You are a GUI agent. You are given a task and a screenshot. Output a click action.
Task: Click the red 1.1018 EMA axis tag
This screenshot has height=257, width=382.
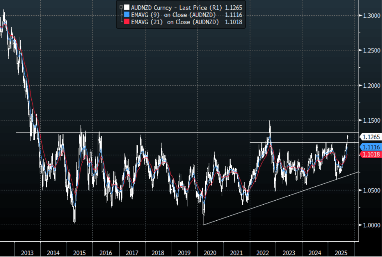[371, 154]
